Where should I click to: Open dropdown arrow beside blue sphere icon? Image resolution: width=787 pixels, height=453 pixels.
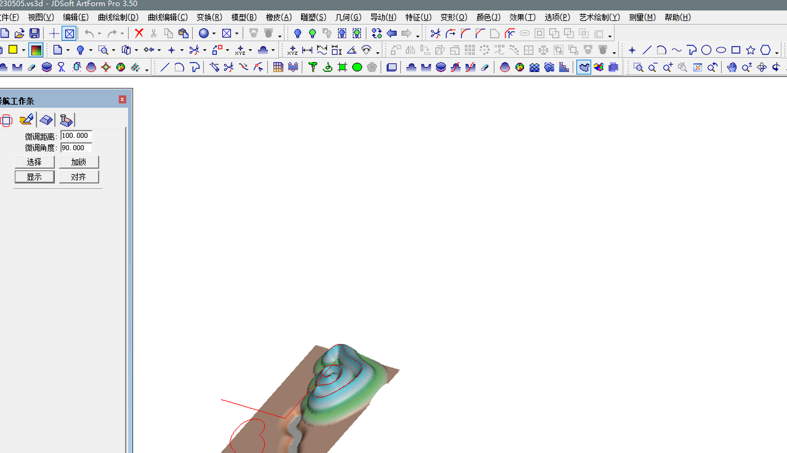[x=214, y=34]
